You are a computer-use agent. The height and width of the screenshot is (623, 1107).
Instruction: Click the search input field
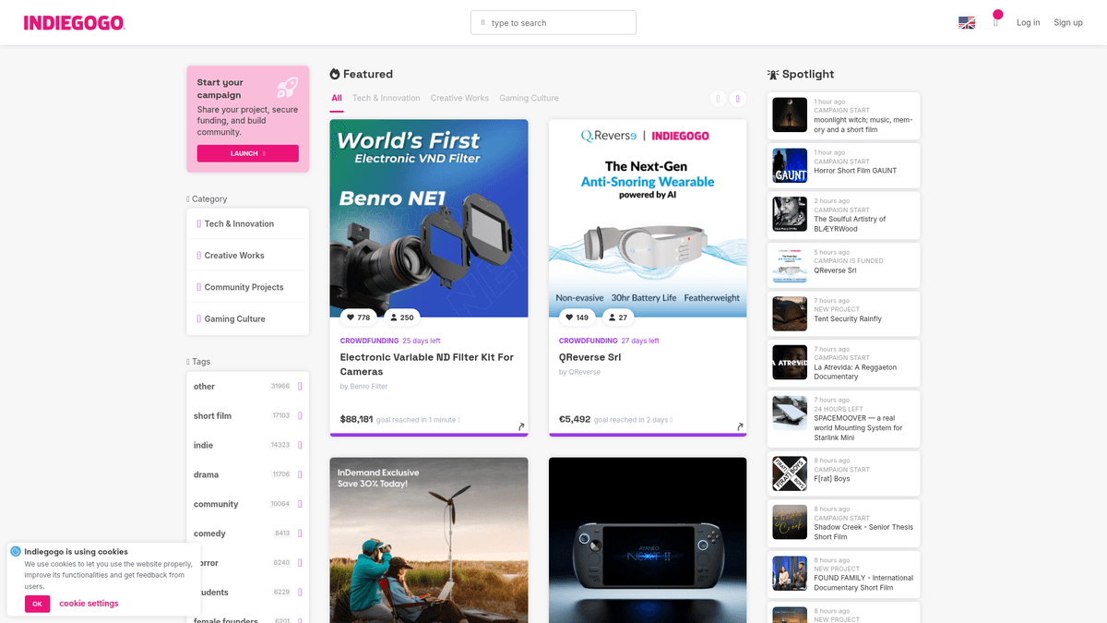553,22
